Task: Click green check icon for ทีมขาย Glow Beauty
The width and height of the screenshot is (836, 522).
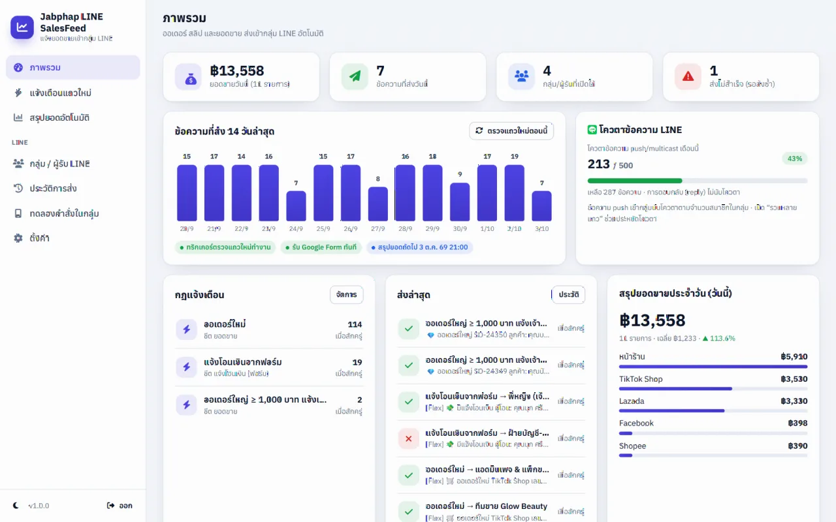Action: (409, 512)
